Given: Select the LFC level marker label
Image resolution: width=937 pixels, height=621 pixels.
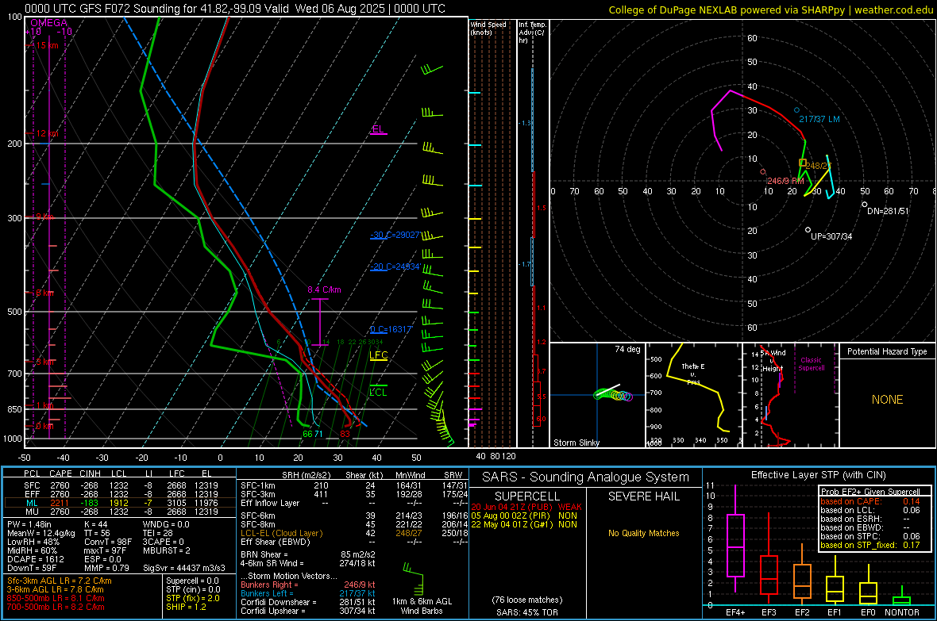Looking at the screenshot, I should click(x=378, y=355).
